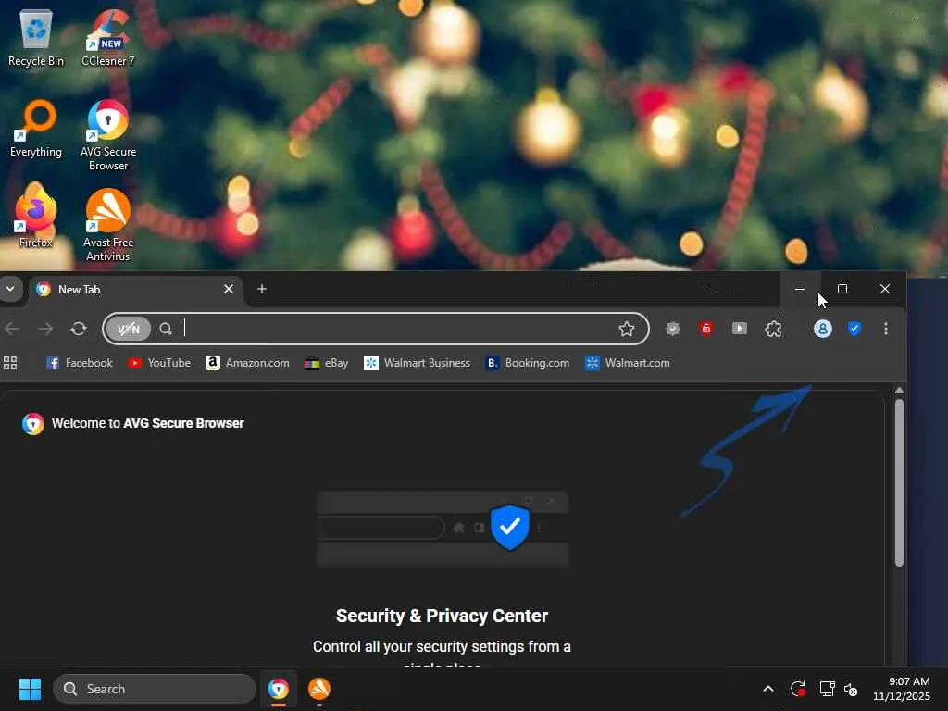
Task: Open the YouTube bookmark
Action: [159, 363]
